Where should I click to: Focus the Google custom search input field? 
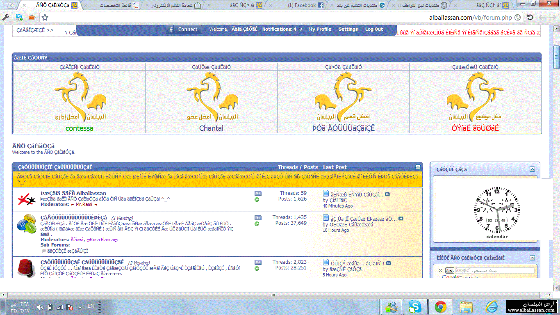tap(495, 271)
